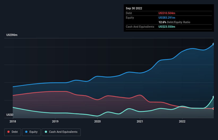Toggle the Debt series legend button
Viewport: 218px width, 140px height.
coord(12,132)
